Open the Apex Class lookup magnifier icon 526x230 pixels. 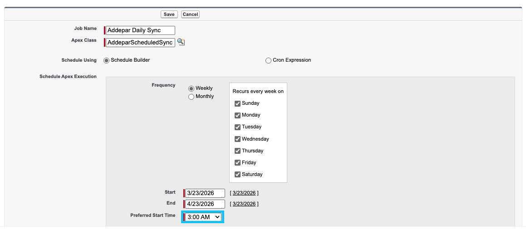tap(181, 42)
